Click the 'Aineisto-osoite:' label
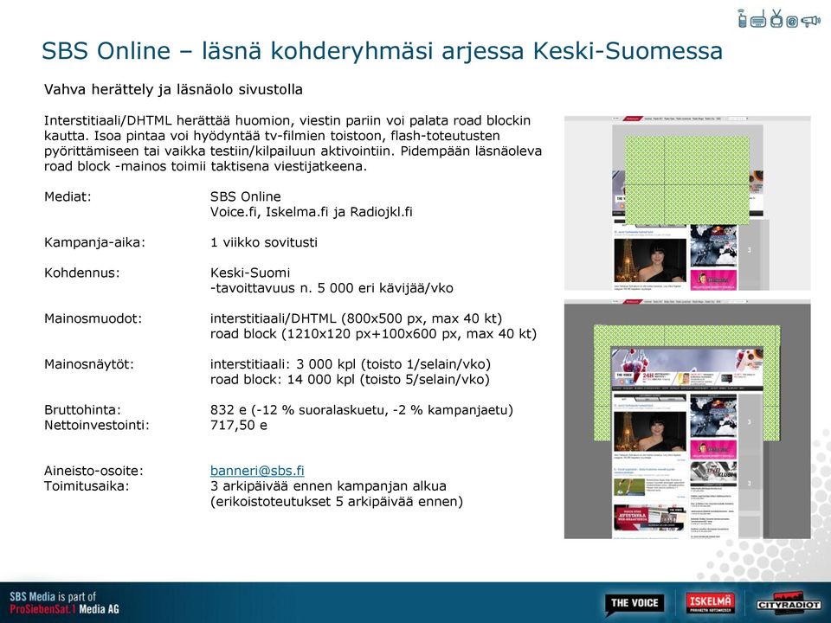 coord(93,471)
